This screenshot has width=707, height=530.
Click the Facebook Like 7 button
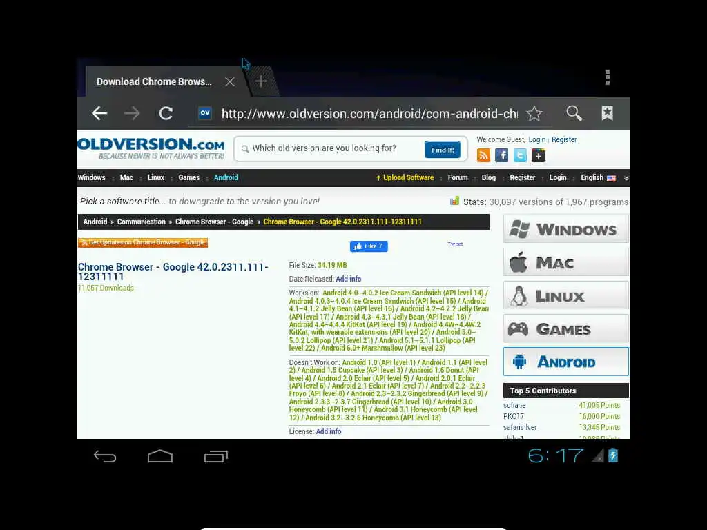[369, 246]
